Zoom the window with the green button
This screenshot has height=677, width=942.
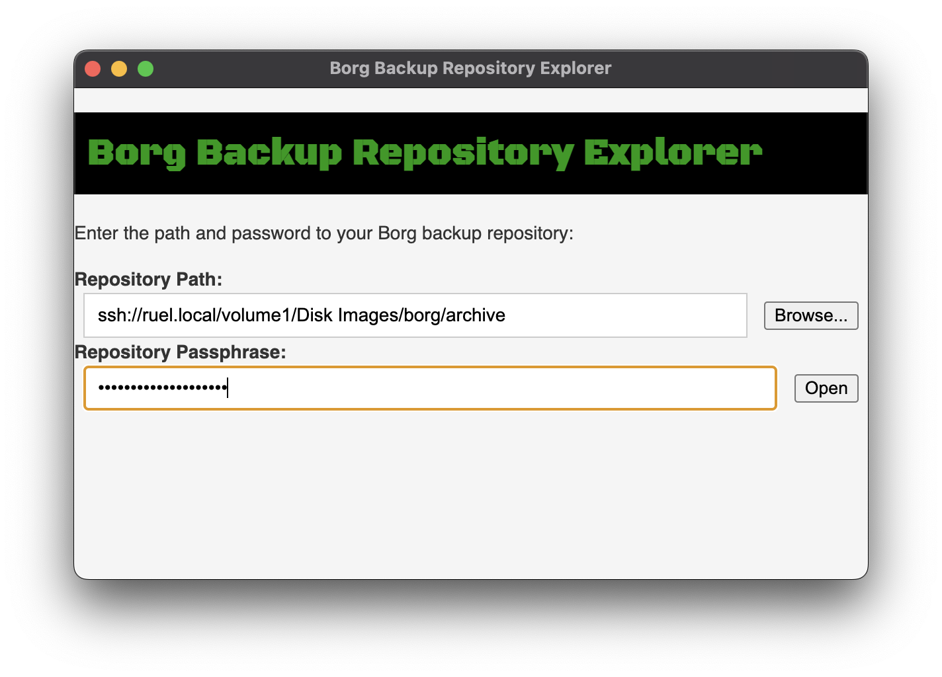click(146, 69)
